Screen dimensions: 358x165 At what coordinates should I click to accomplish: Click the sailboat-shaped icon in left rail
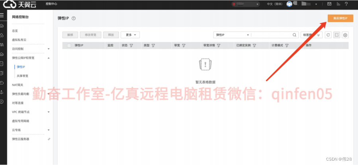pyautogui.click(x=2, y=92)
